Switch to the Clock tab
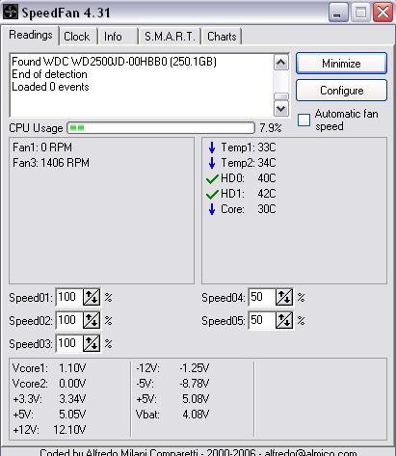 click(77, 37)
